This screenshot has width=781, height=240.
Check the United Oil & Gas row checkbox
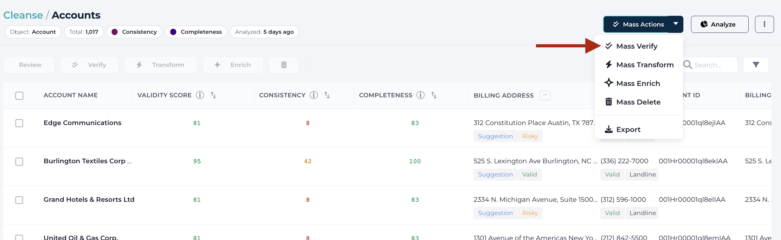19,237
